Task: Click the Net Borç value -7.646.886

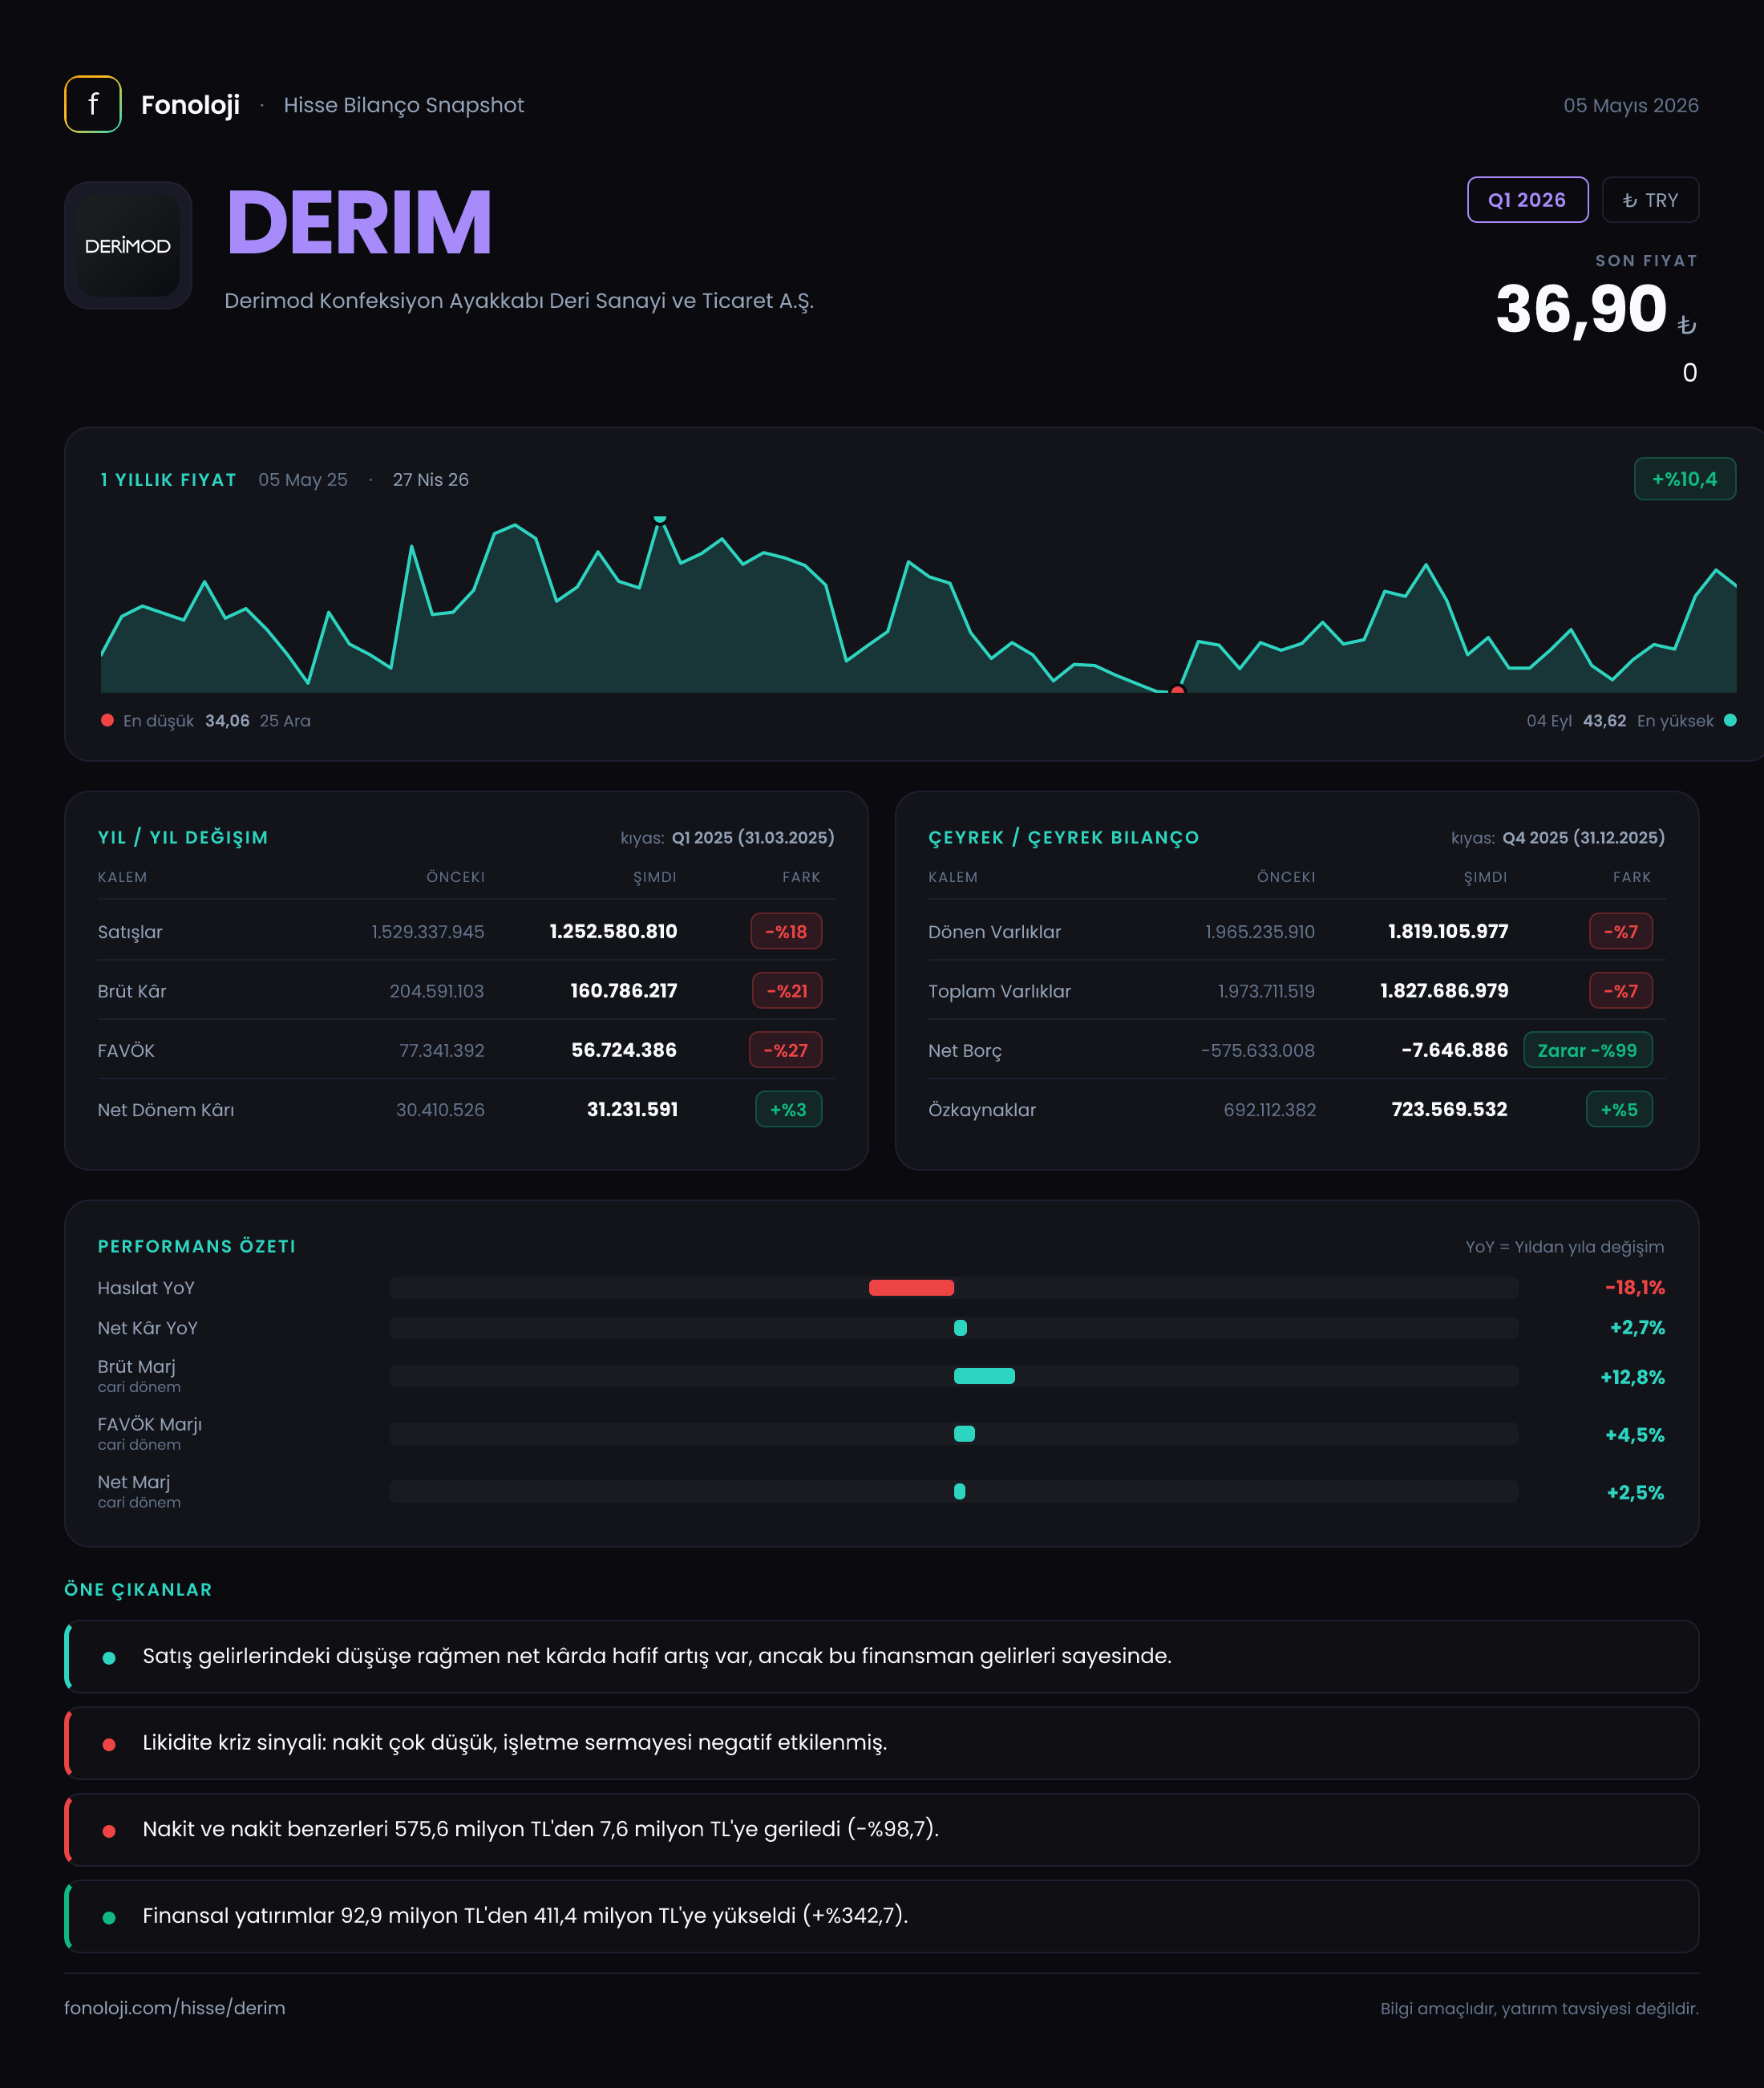Action: click(x=1455, y=1050)
